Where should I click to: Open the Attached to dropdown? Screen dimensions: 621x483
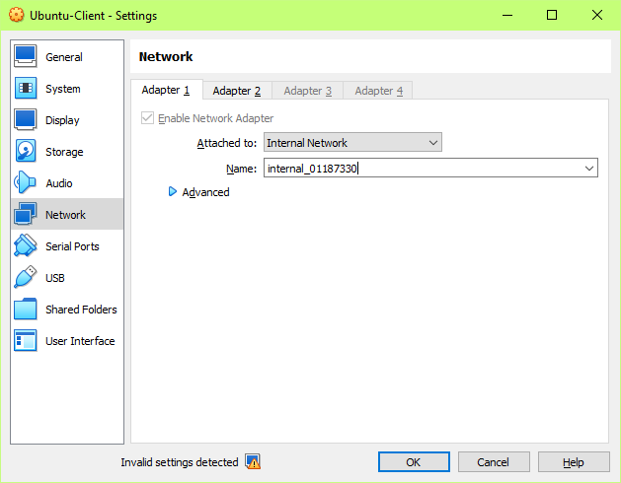click(352, 142)
